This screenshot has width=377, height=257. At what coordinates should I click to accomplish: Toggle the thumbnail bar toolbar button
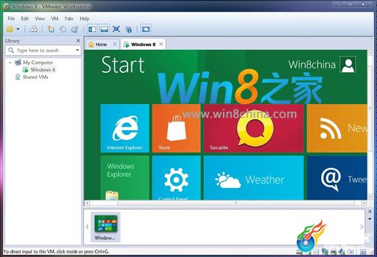(x=105, y=29)
